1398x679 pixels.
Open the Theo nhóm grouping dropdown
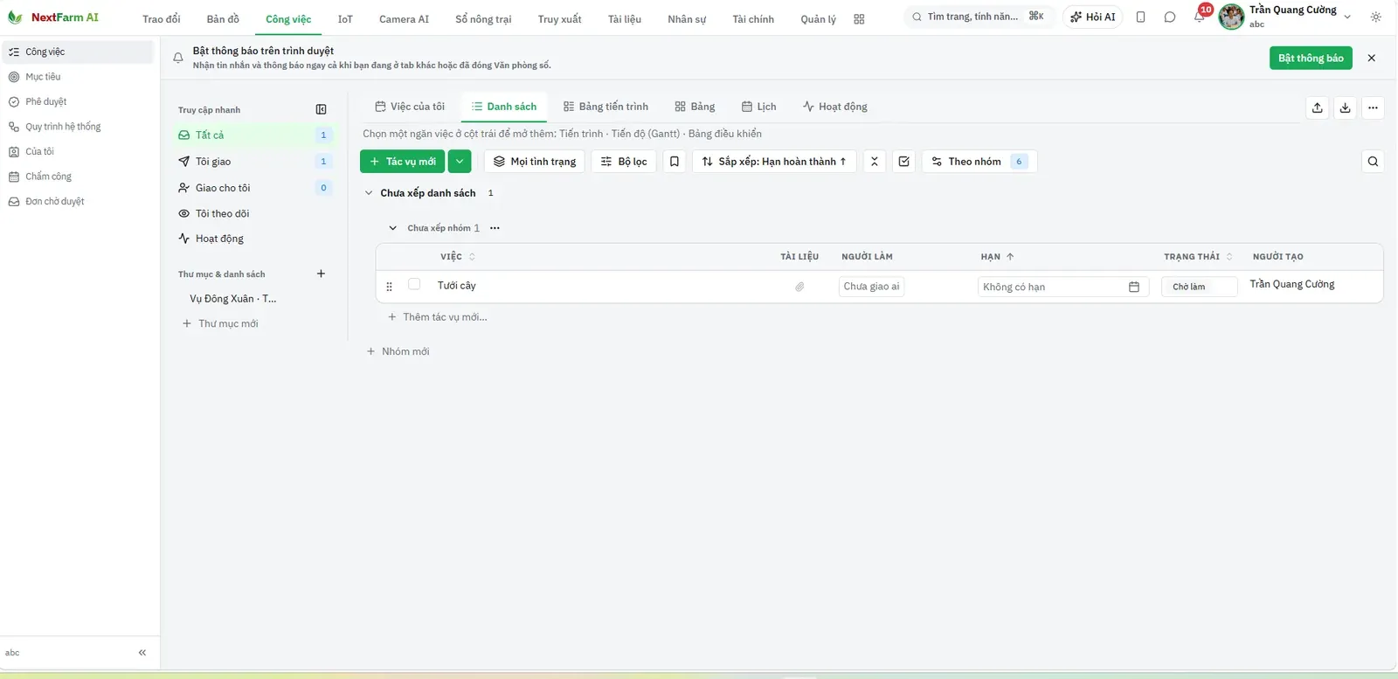[x=979, y=161]
